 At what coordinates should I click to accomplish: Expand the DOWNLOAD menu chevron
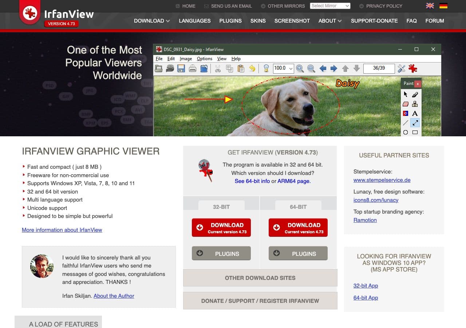click(x=167, y=21)
